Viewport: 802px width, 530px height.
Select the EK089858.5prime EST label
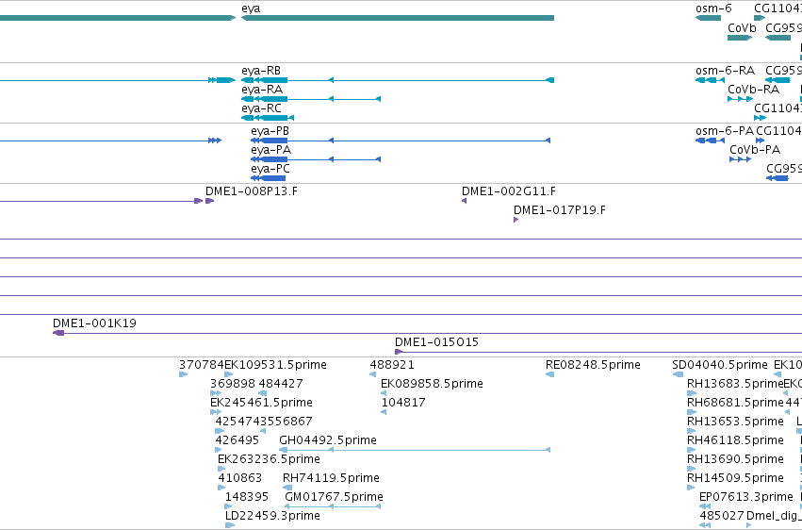click(432, 384)
